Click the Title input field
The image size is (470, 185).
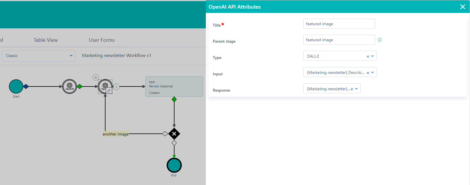click(x=339, y=24)
